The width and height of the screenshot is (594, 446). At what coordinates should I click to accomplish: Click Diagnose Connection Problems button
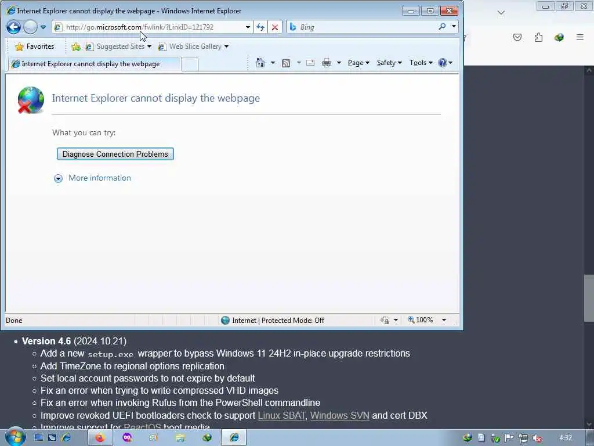[x=115, y=154]
